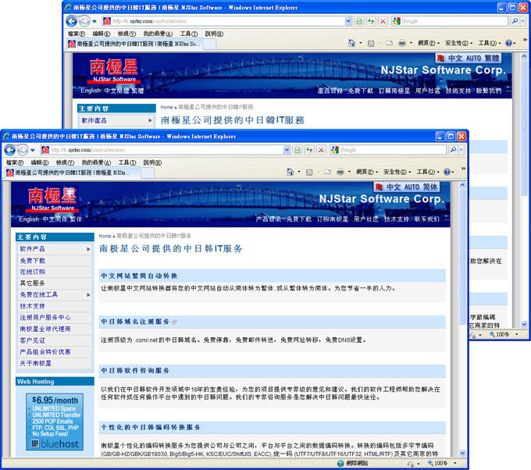The image size is (531, 470).
Task: Click search magnifier in rear window
Action: [515, 21]
